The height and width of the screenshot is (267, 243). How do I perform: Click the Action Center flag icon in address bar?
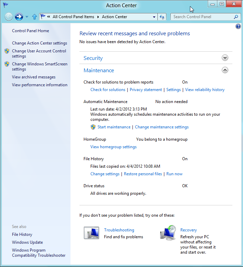[x=43, y=16]
